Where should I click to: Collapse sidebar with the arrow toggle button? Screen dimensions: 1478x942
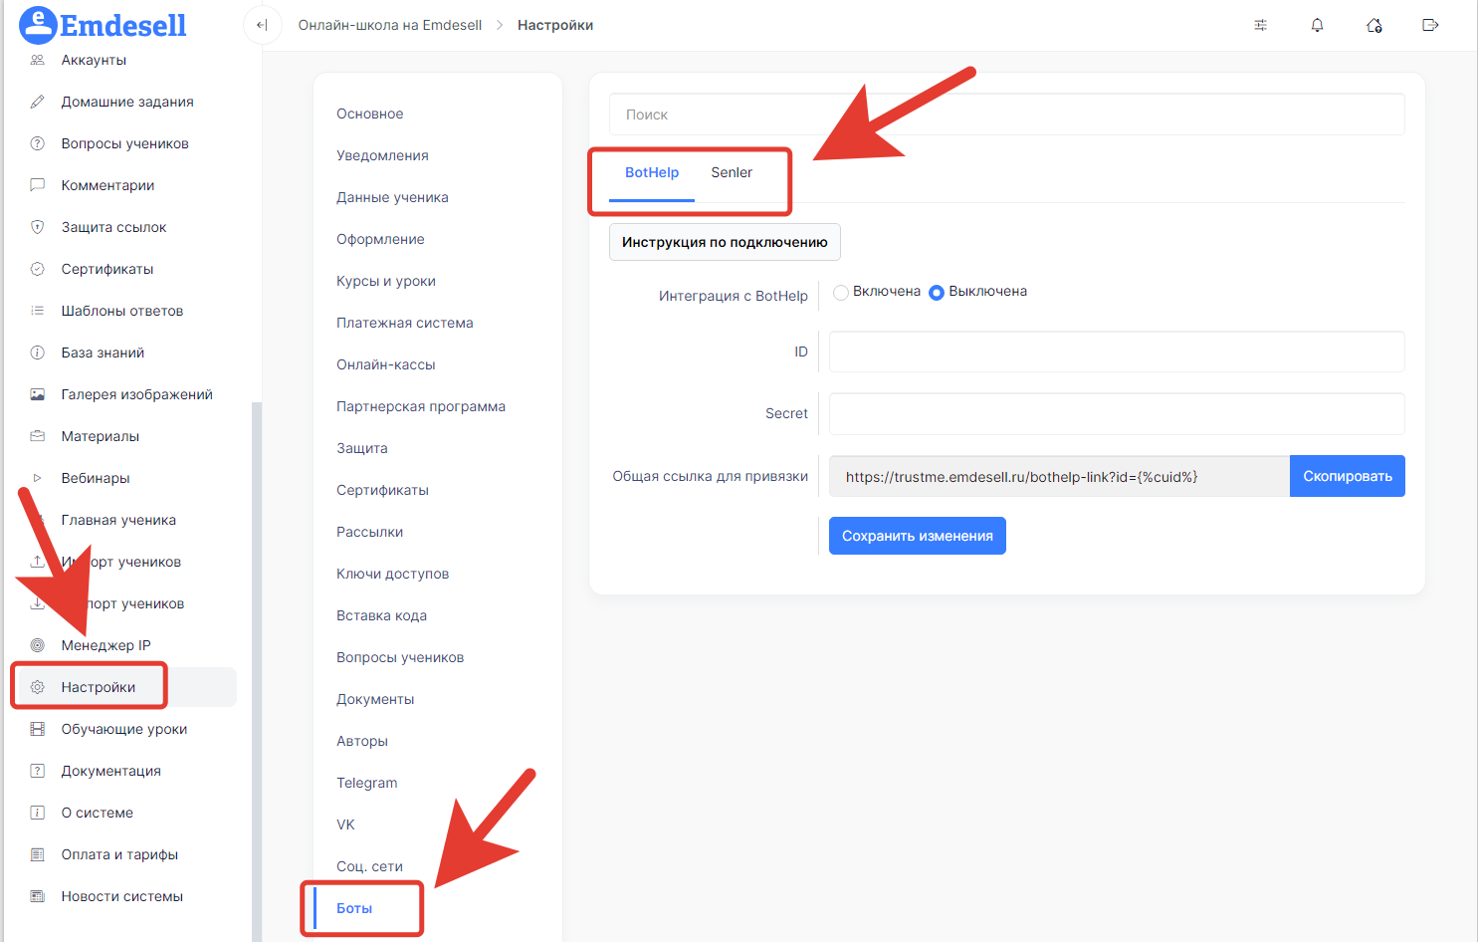pos(262,25)
